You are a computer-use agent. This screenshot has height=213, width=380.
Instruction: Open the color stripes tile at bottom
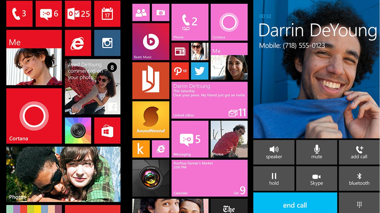34,209
